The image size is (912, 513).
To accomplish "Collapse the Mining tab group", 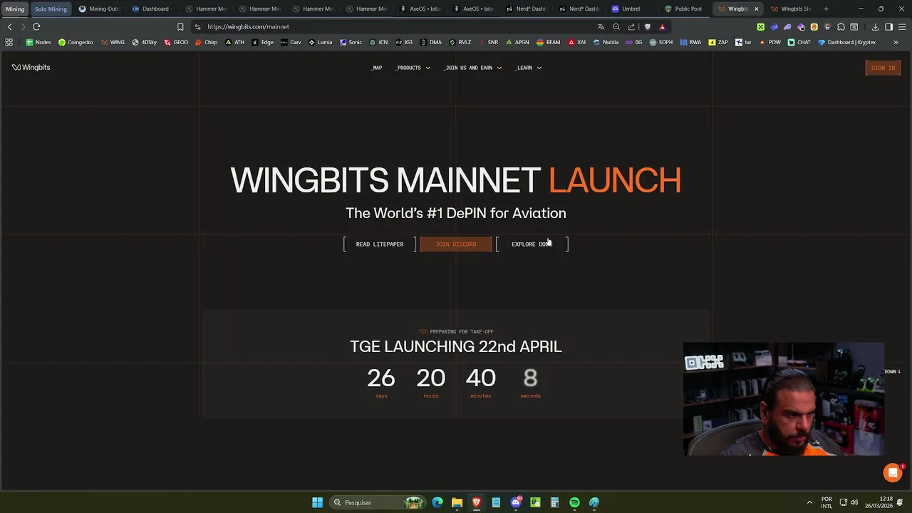I will [x=15, y=9].
